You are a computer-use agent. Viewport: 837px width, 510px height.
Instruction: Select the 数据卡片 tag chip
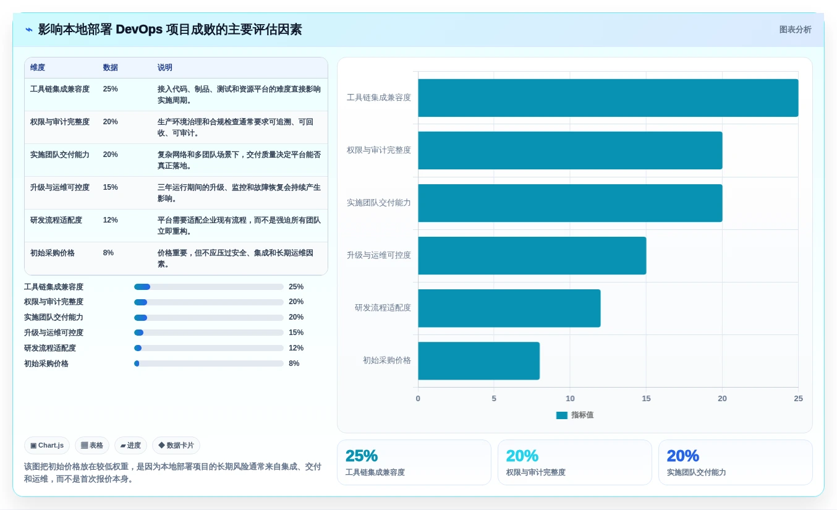coord(176,445)
